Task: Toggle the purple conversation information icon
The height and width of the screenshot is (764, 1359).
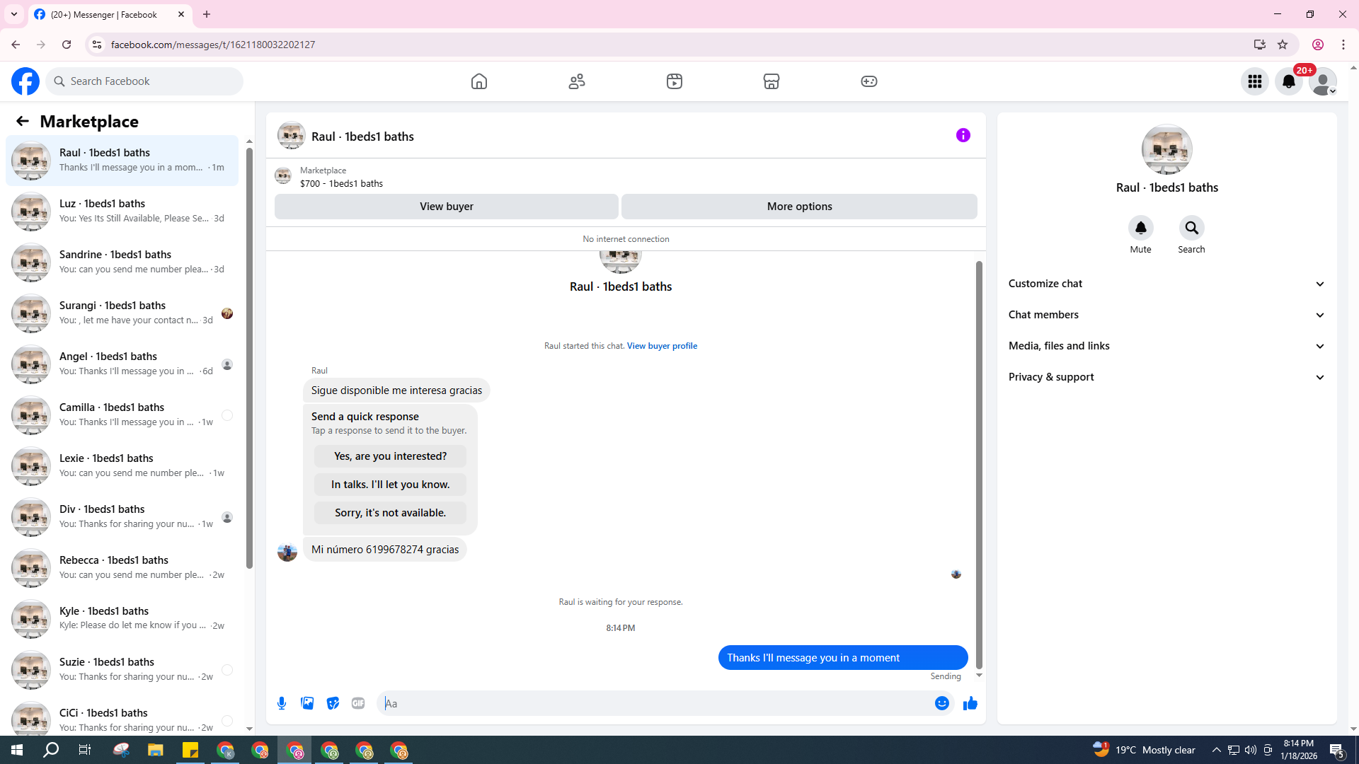Action: click(963, 135)
